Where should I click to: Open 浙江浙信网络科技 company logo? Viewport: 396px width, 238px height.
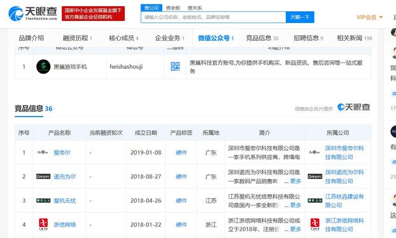click(x=315, y=224)
